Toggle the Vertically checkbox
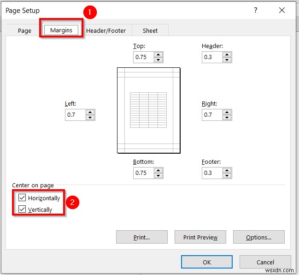 [22, 209]
